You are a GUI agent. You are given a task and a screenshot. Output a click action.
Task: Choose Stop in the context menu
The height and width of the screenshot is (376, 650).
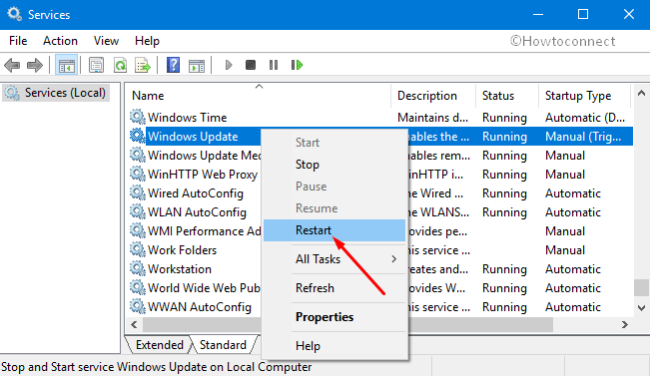(334, 165)
